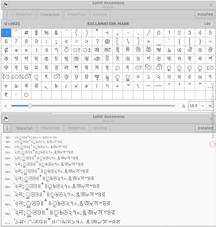
Task: Select the multiplication × character cell
Action: coord(16,50)
